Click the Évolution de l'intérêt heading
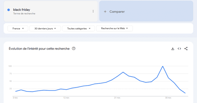The width and height of the screenshot is (197, 103). (39, 49)
